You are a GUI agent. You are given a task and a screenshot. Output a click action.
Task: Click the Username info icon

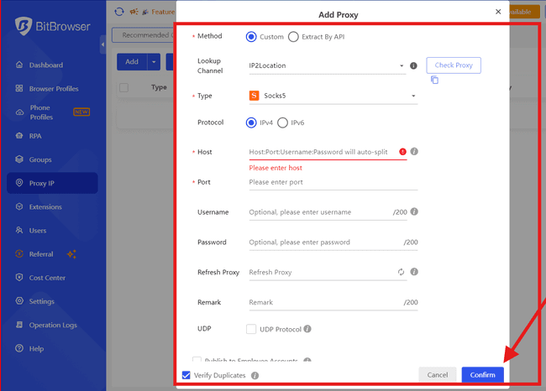click(414, 211)
